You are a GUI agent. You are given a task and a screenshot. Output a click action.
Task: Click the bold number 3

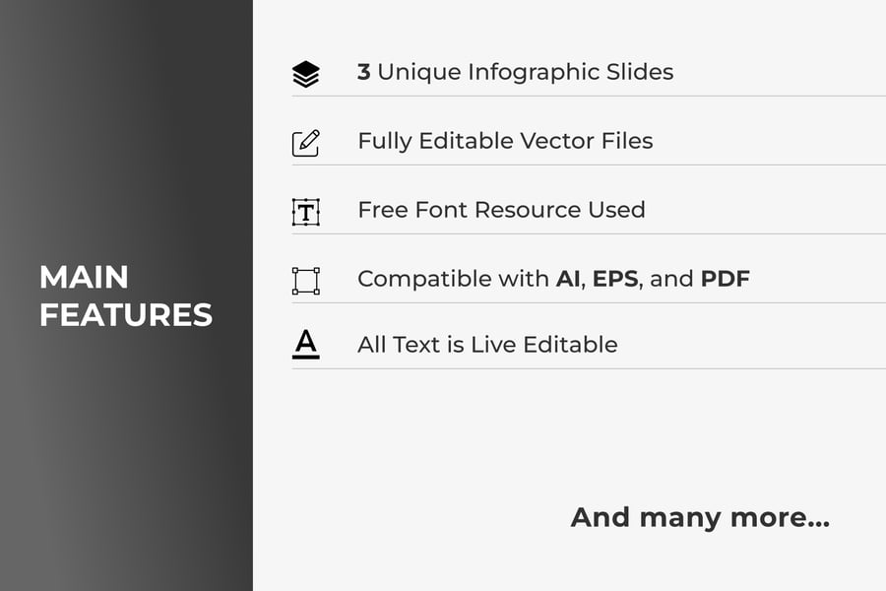point(363,72)
